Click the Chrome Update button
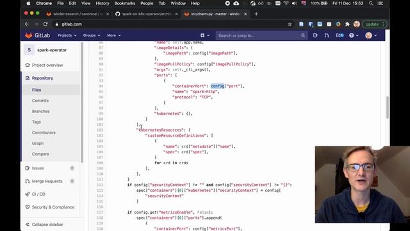This screenshot has height=231, width=410. (x=374, y=24)
